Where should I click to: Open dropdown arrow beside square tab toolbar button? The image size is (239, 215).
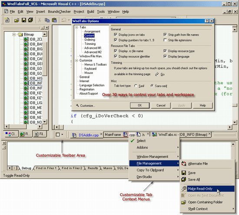point(62,134)
